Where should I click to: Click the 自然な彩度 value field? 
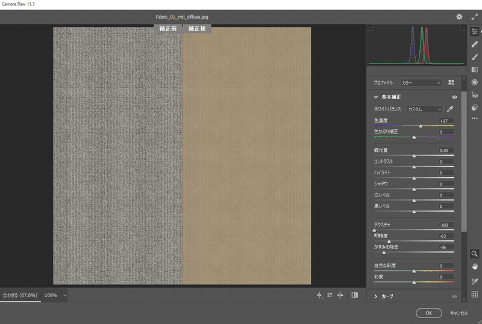click(x=446, y=266)
